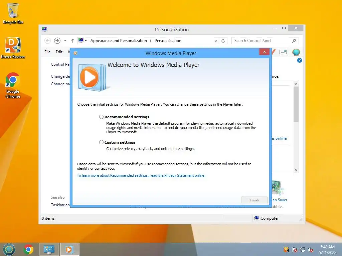
Task: Go back in Personalization window
Action: (x=47, y=41)
